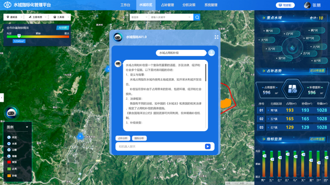Click the water drop icon in 重点水域

293,48
